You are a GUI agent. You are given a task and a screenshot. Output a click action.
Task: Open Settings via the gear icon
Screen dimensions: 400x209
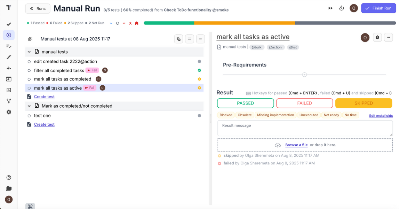(x=9, y=112)
